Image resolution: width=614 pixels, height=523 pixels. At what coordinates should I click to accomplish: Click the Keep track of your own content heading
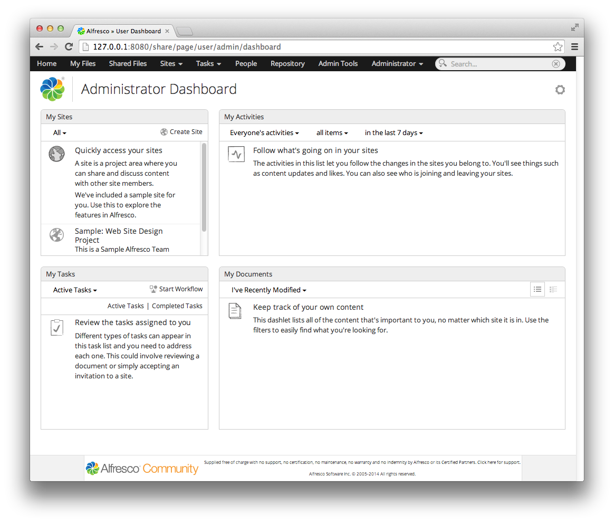308,307
